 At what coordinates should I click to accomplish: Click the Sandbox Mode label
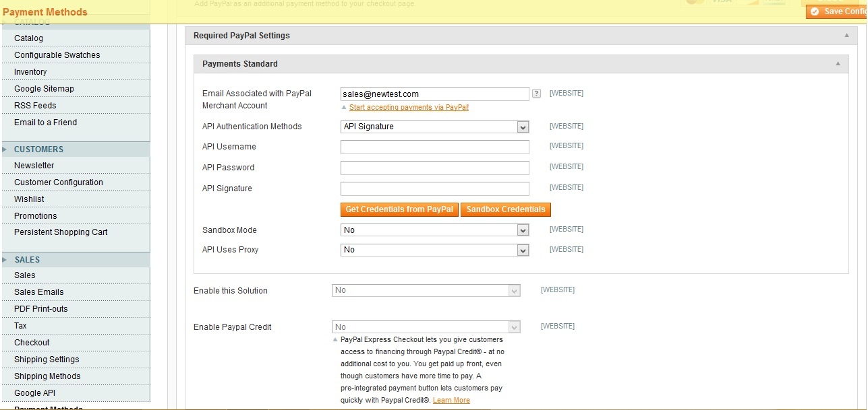pyautogui.click(x=229, y=230)
